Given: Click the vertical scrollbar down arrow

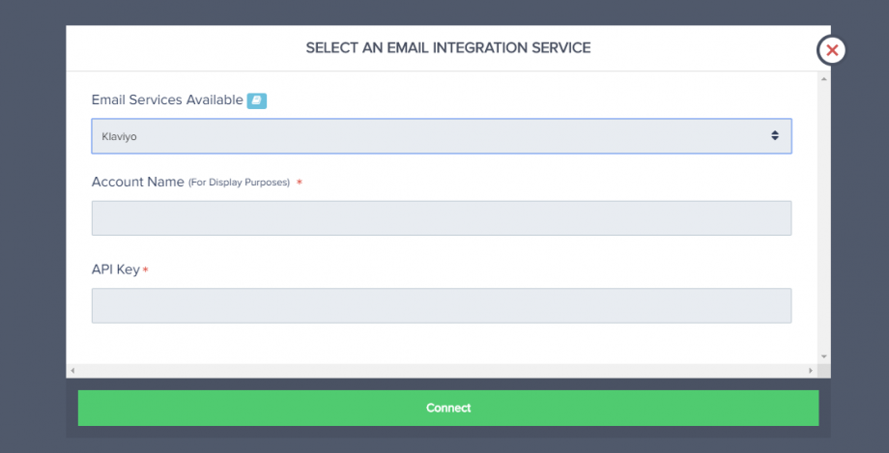Looking at the screenshot, I should [x=824, y=356].
